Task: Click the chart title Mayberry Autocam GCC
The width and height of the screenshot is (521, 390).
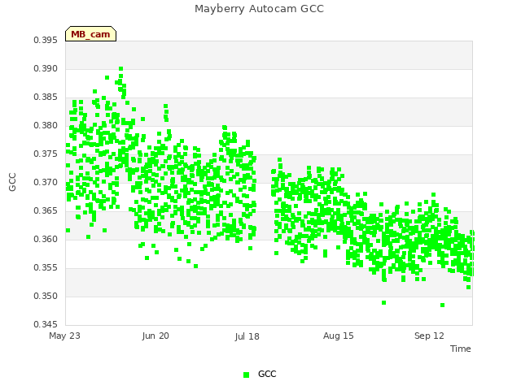Action: pos(259,9)
